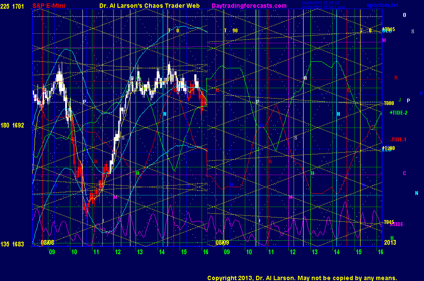
Task: Click the -T045 line label
Action: tap(389, 222)
